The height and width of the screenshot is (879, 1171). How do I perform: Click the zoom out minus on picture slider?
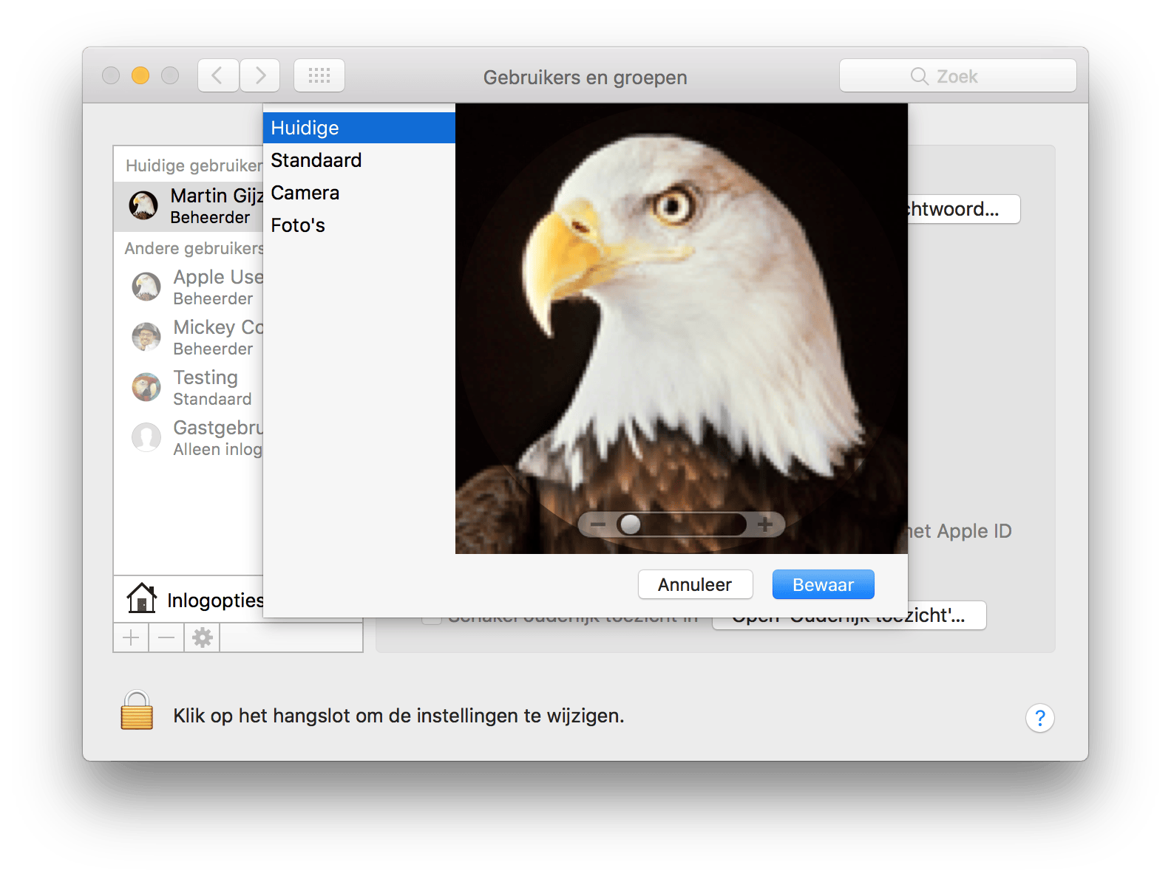pos(598,524)
